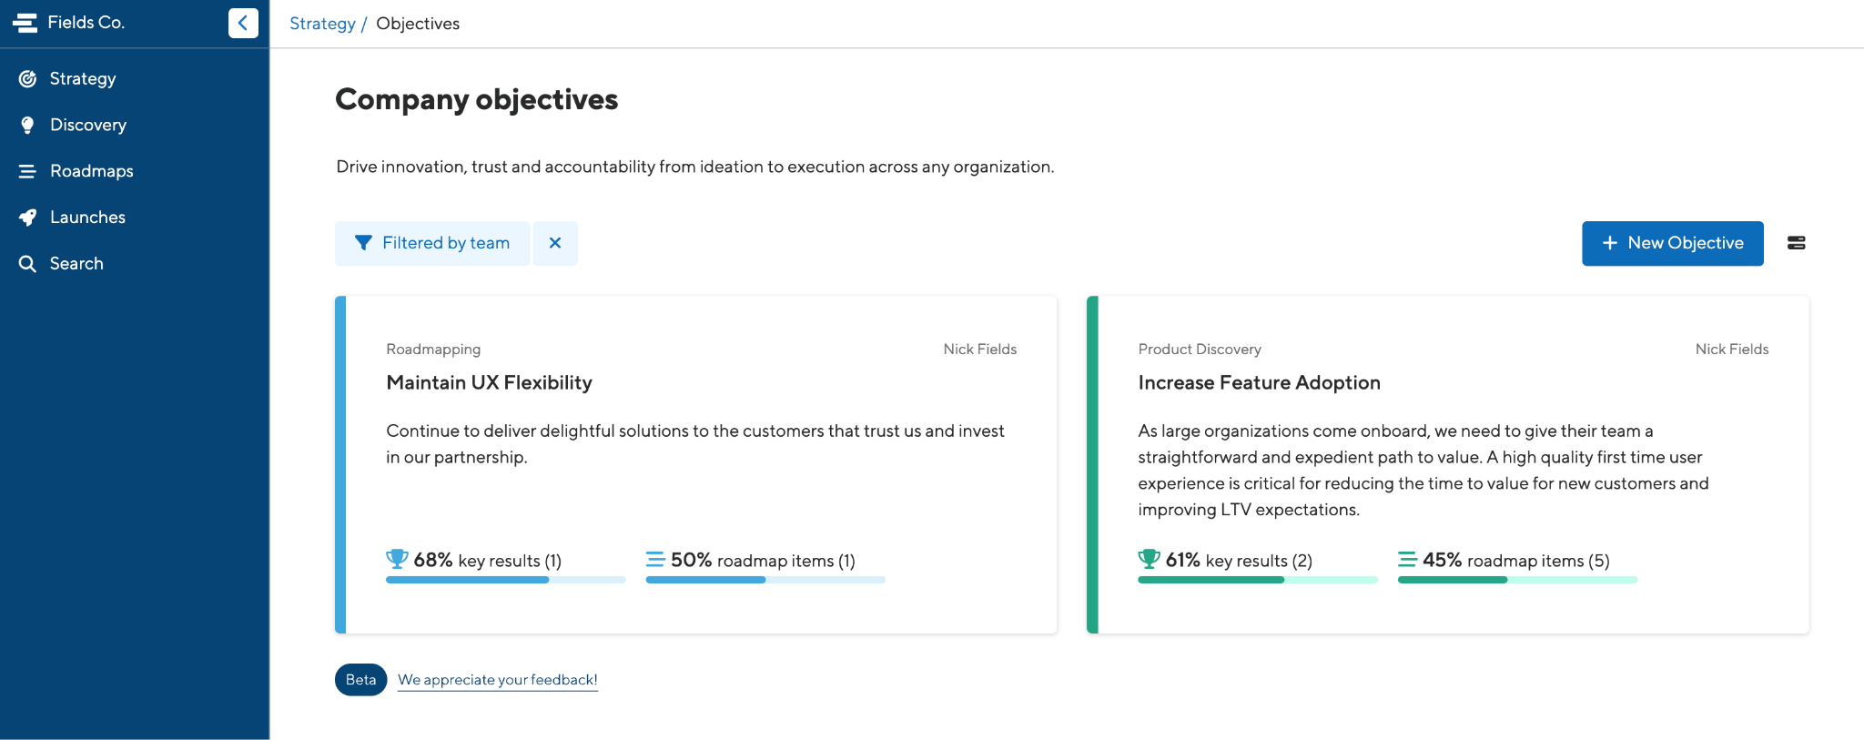Click the Strategy breadcrumb link
1864x740 pixels.
click(322, 24)
